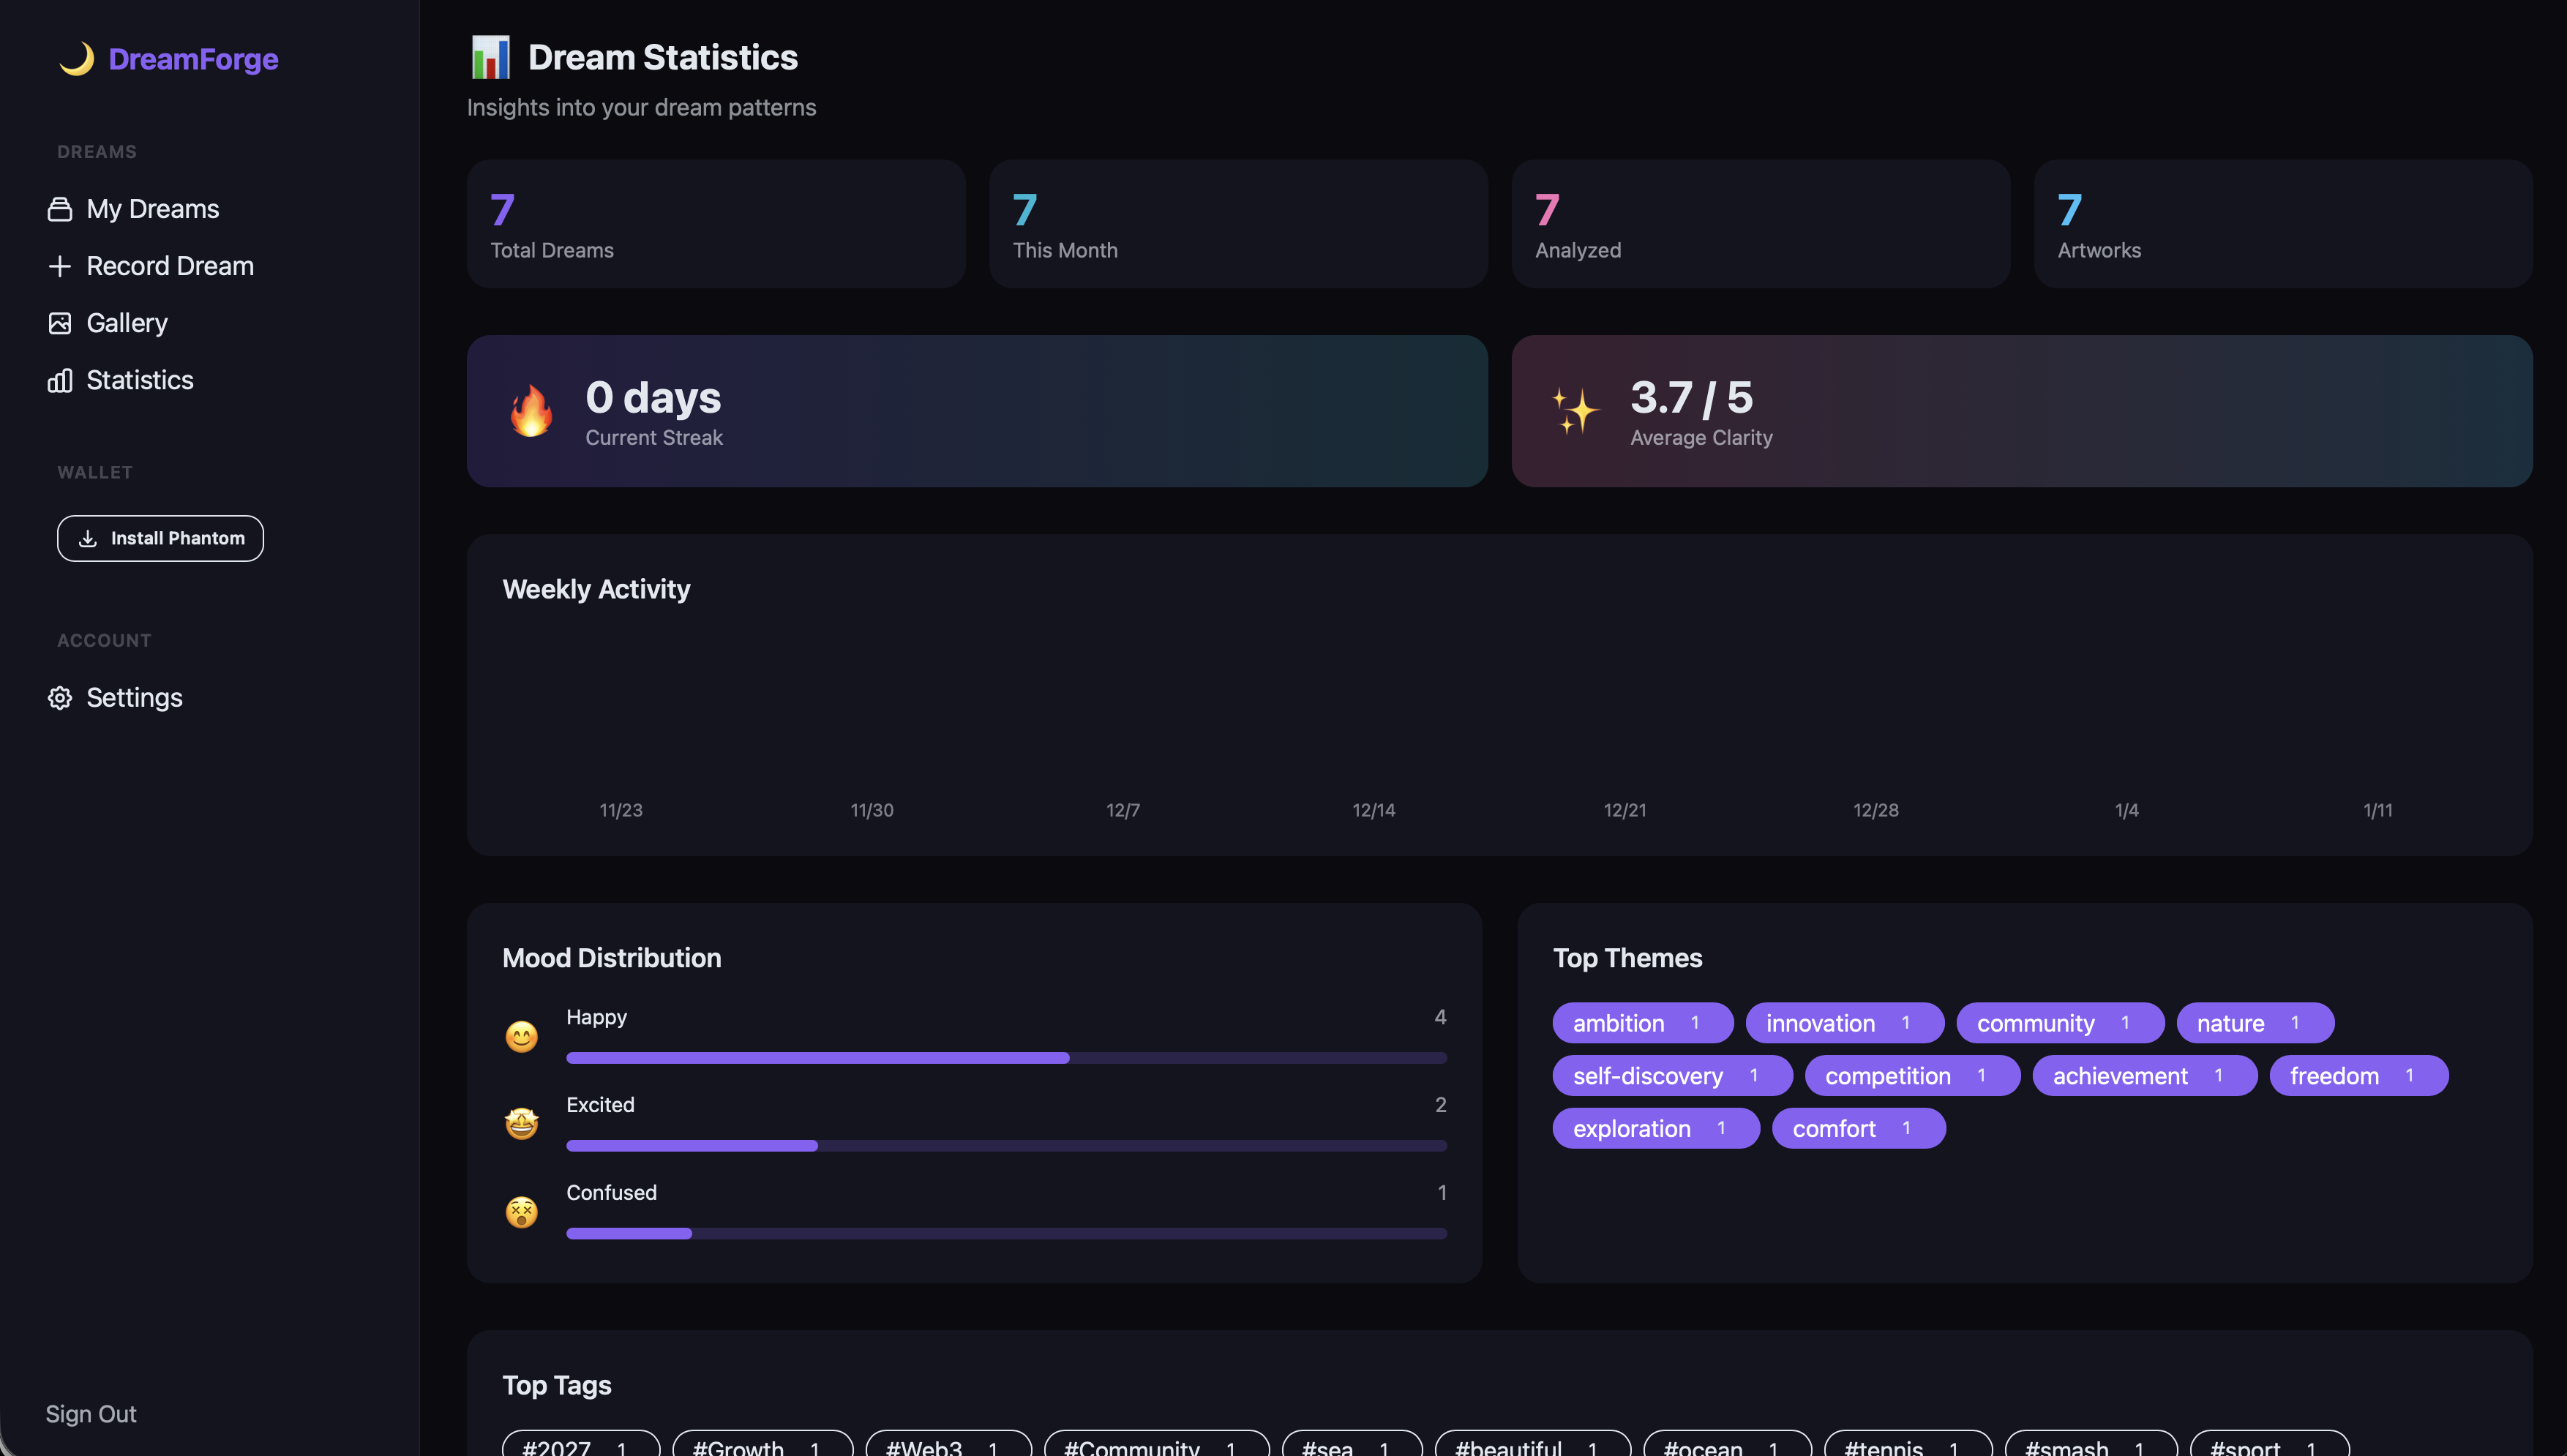Screen dimensions: 2567x1456
Task: Go to the Statistics page
Action: tap(140, 380)
